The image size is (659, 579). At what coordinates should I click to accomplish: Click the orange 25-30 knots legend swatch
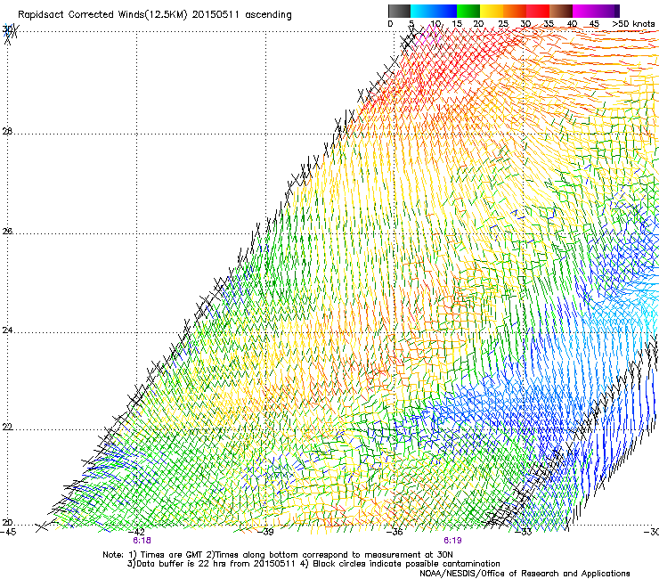tap(515, 11)
